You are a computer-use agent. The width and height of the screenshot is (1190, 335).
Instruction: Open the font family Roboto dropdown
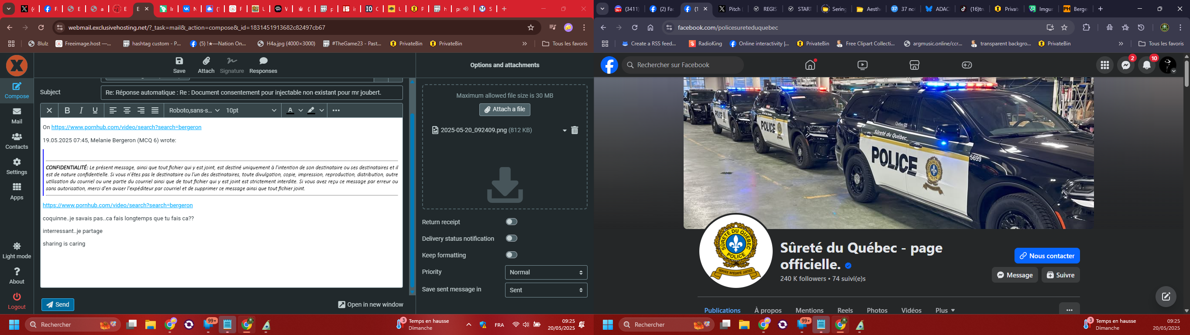pyautogui.click(x=195, y=110)
